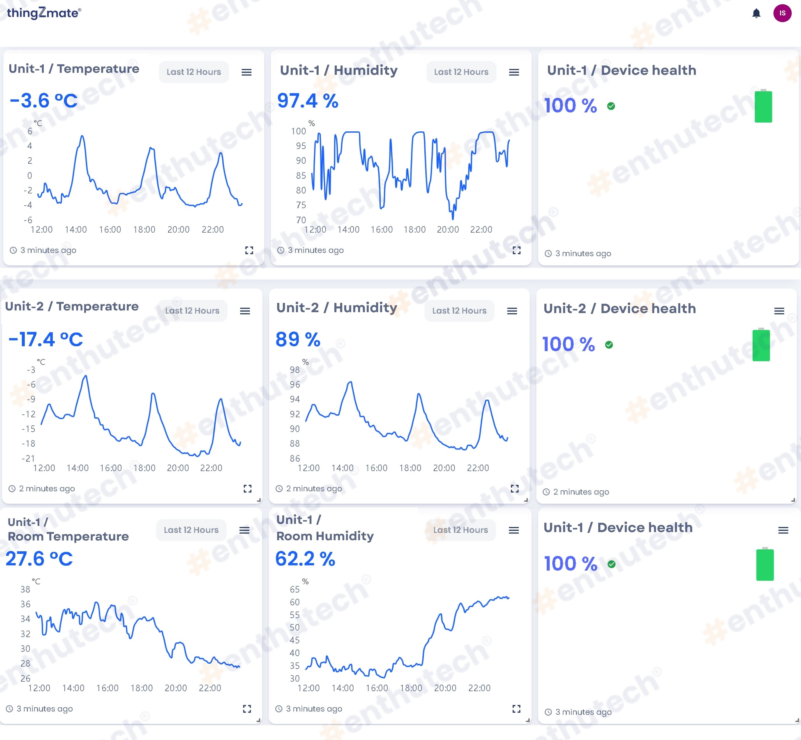This screenshot has height=740, width=801.
Task: Click Unit-1 Device health battery indicator
Action: [x=763, y=106]
